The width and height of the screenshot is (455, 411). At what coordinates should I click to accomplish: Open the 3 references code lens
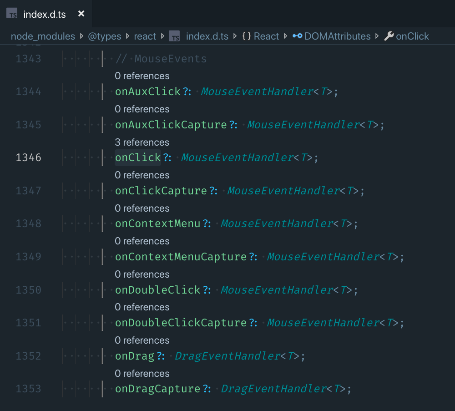click(x=142, y=142)
